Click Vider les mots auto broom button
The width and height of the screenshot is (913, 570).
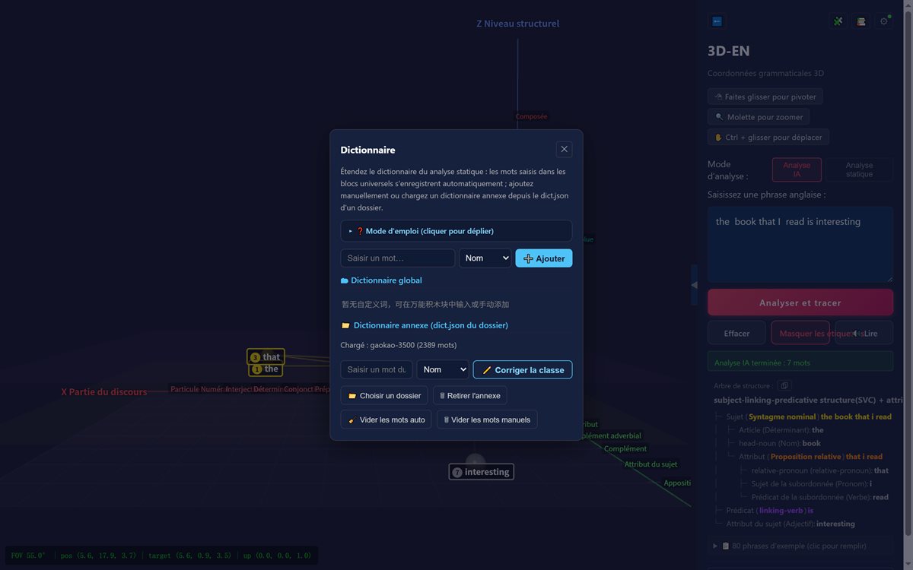click(387, 420)
